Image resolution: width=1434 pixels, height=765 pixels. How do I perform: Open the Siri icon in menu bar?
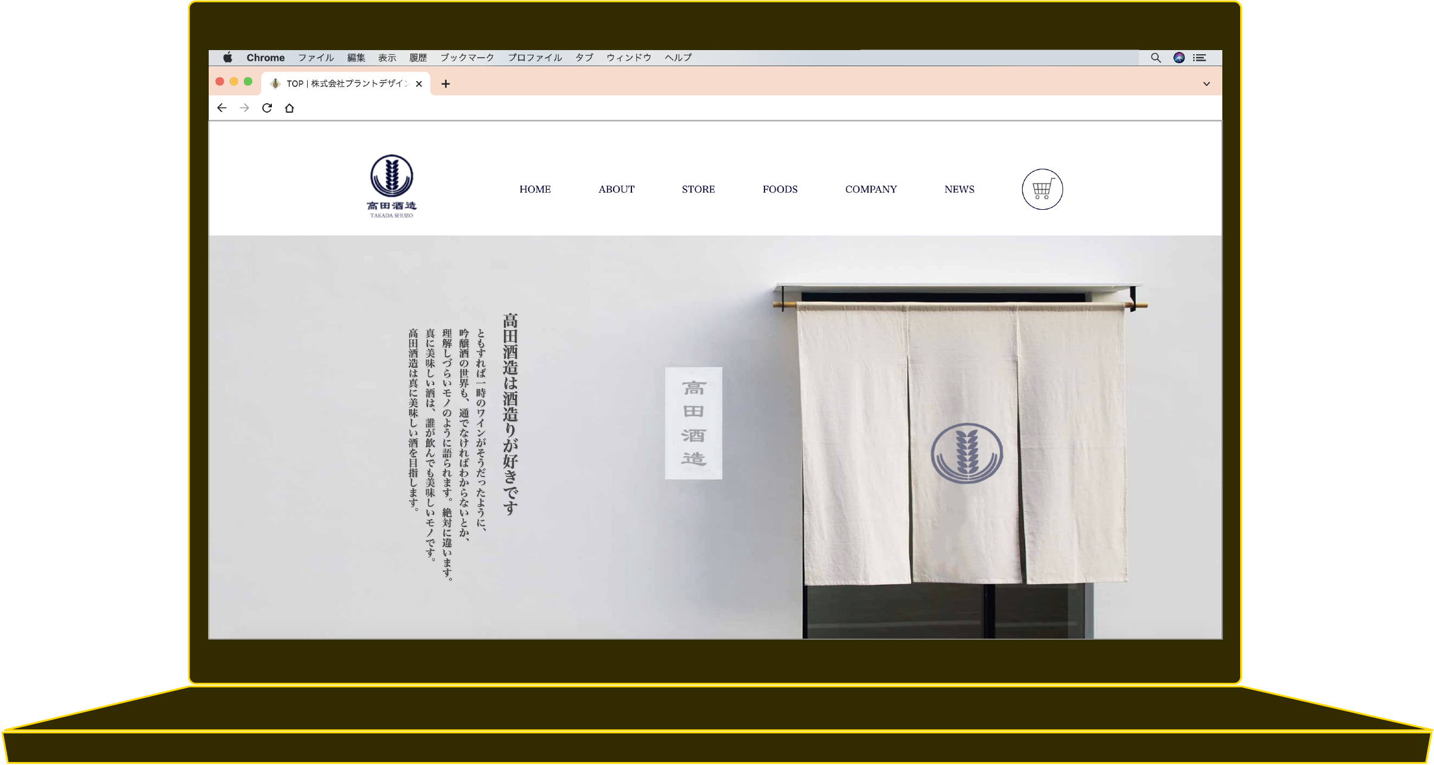1179,58
